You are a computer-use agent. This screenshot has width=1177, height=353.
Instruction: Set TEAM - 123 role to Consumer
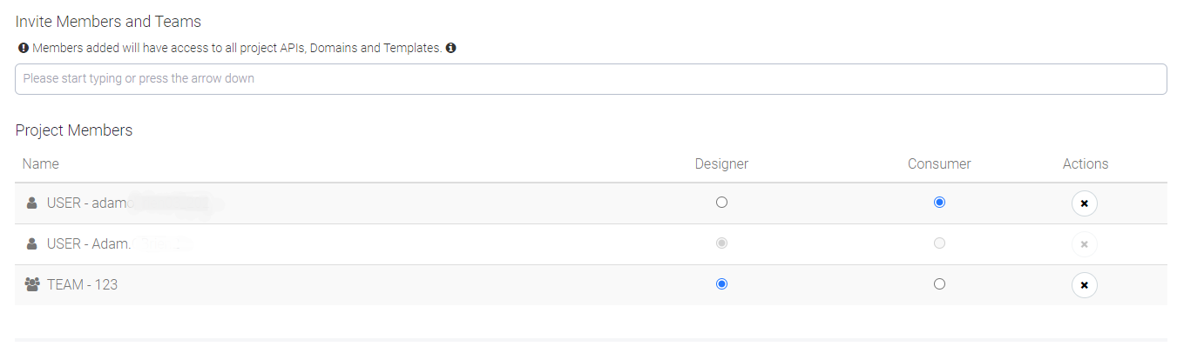[x=939, y=284]
